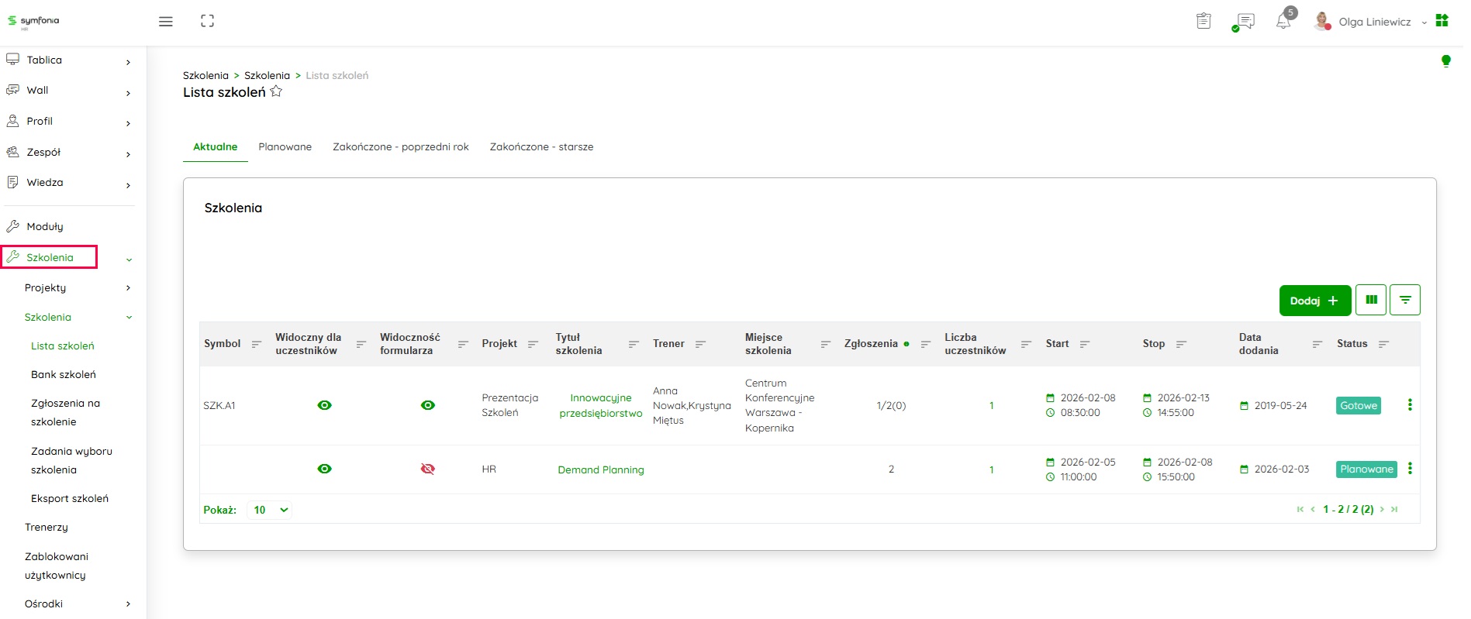Click the green apps grid icon
The height and width of the screenshot is (619, 1471).
tap(1442, 21)
